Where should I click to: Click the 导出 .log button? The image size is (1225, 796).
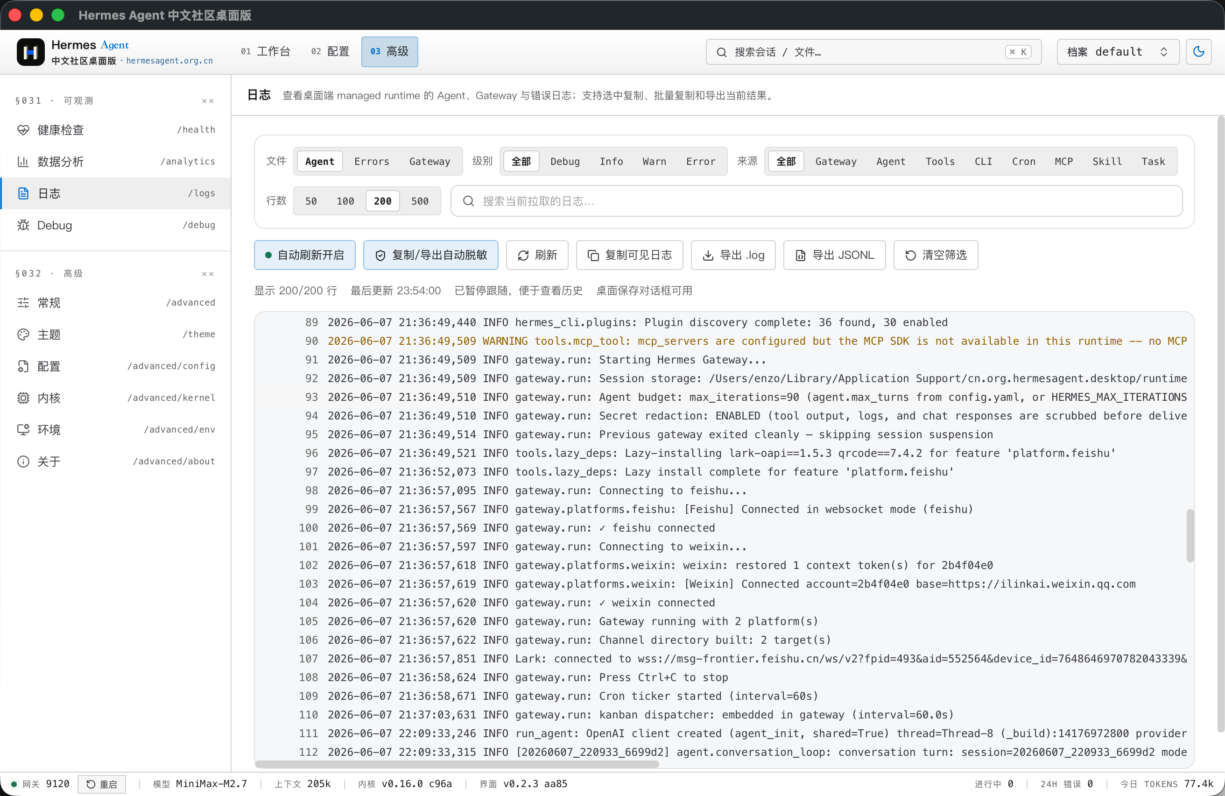[733, 256]
